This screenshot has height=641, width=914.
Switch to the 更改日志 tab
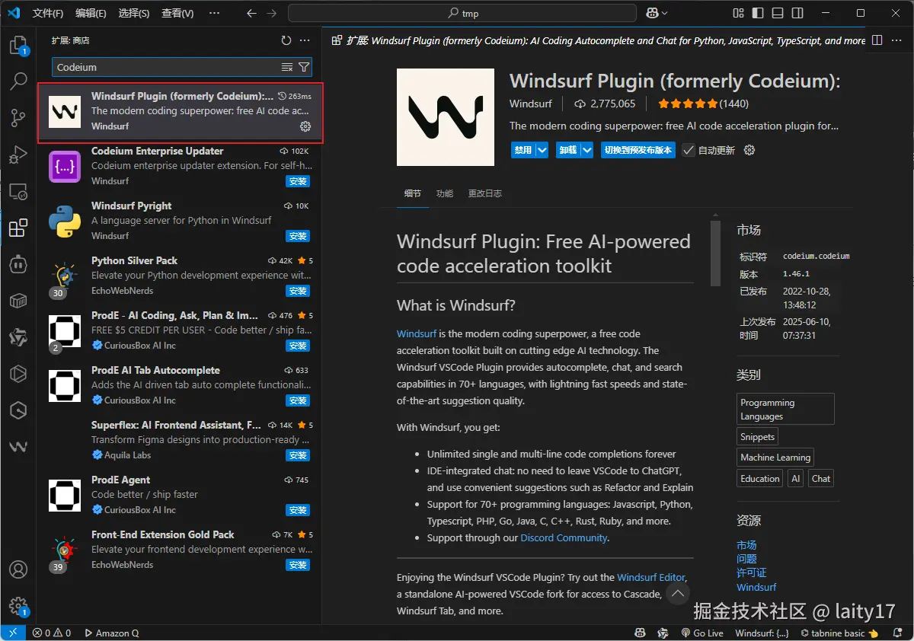point(485,193)
